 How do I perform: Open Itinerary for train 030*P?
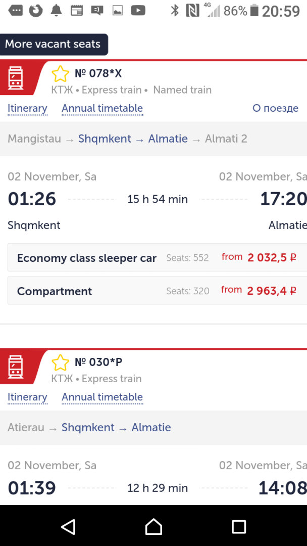(x=27, y=397)
